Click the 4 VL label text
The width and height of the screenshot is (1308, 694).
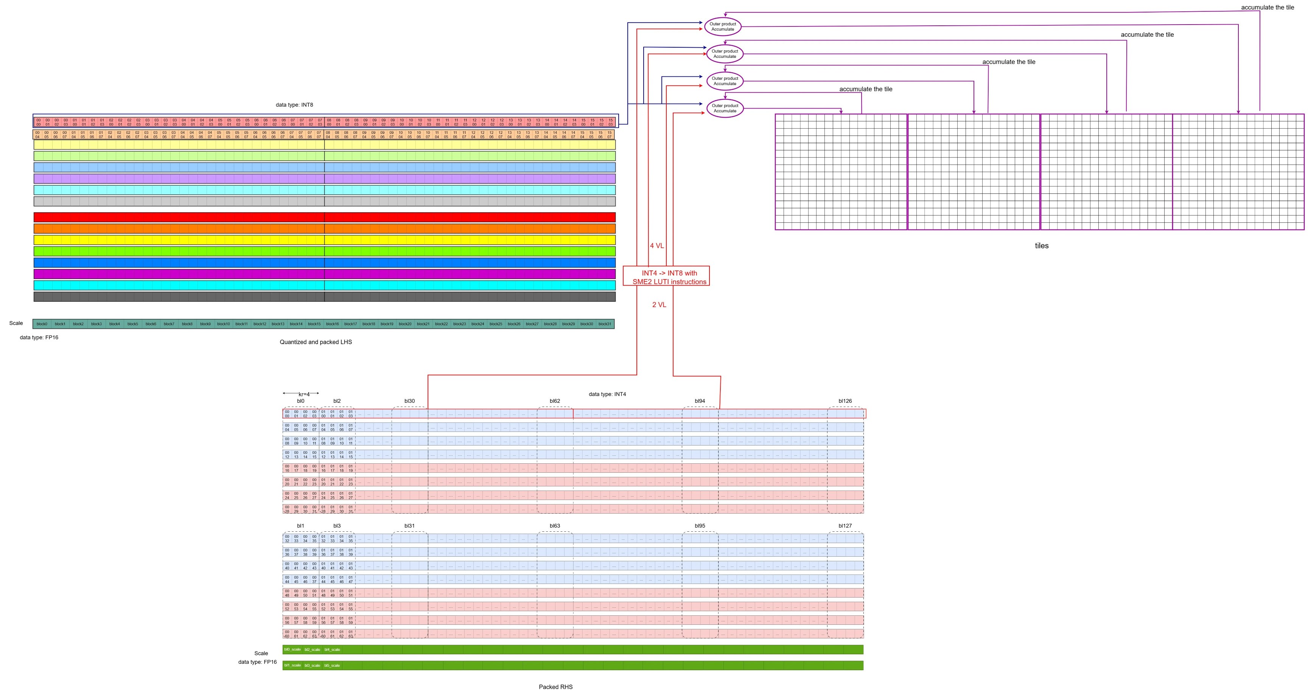point(658,246)
